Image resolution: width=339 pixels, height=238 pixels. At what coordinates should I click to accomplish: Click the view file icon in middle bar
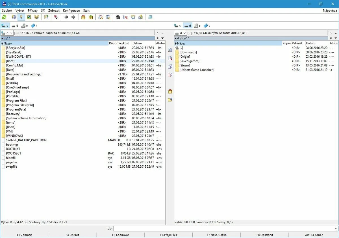(x=170, y=50)
